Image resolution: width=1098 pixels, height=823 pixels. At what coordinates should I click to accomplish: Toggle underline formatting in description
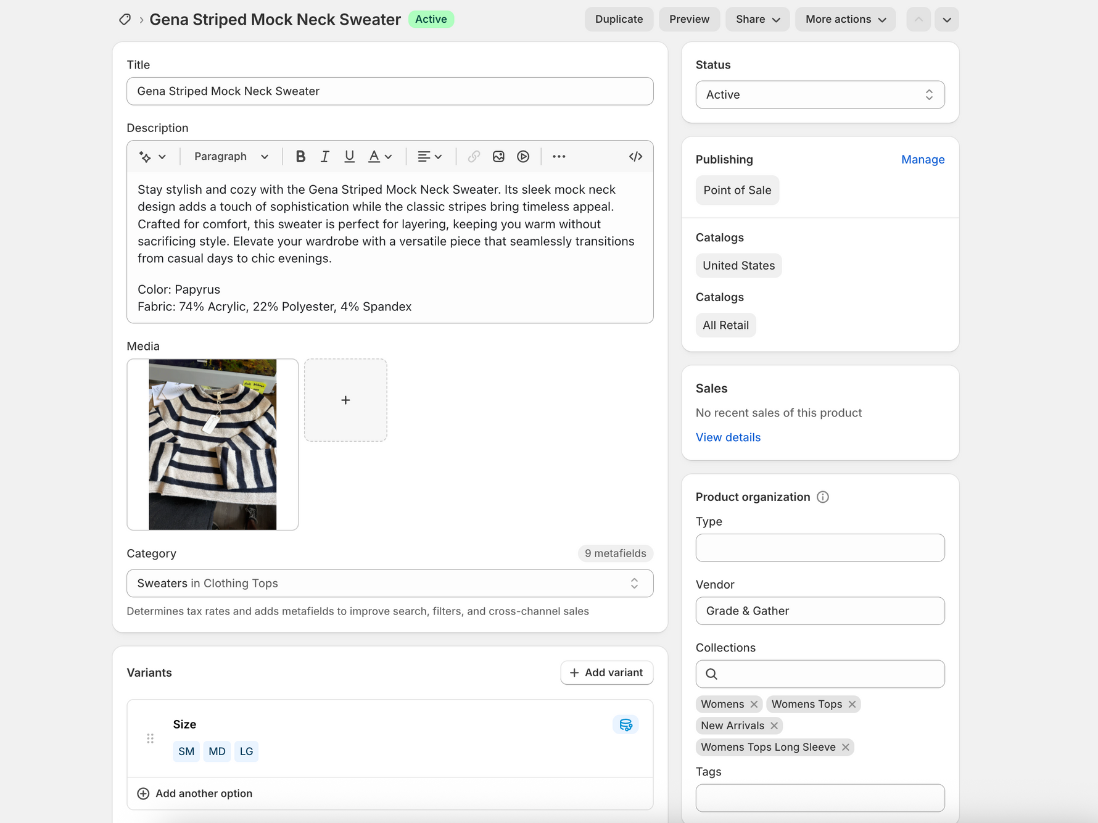pos(349,157)
